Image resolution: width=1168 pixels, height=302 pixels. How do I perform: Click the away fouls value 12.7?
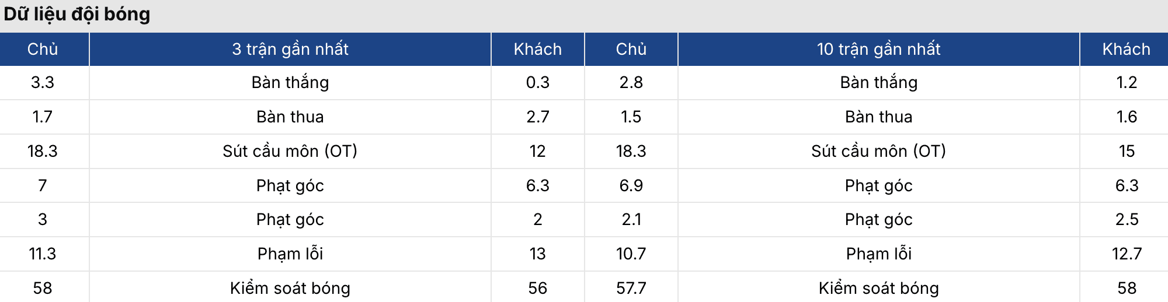(x=1126, y=254)
